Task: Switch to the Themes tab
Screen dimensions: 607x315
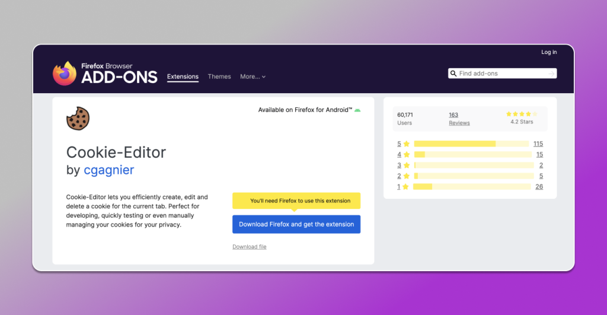Action: point(219,77)
